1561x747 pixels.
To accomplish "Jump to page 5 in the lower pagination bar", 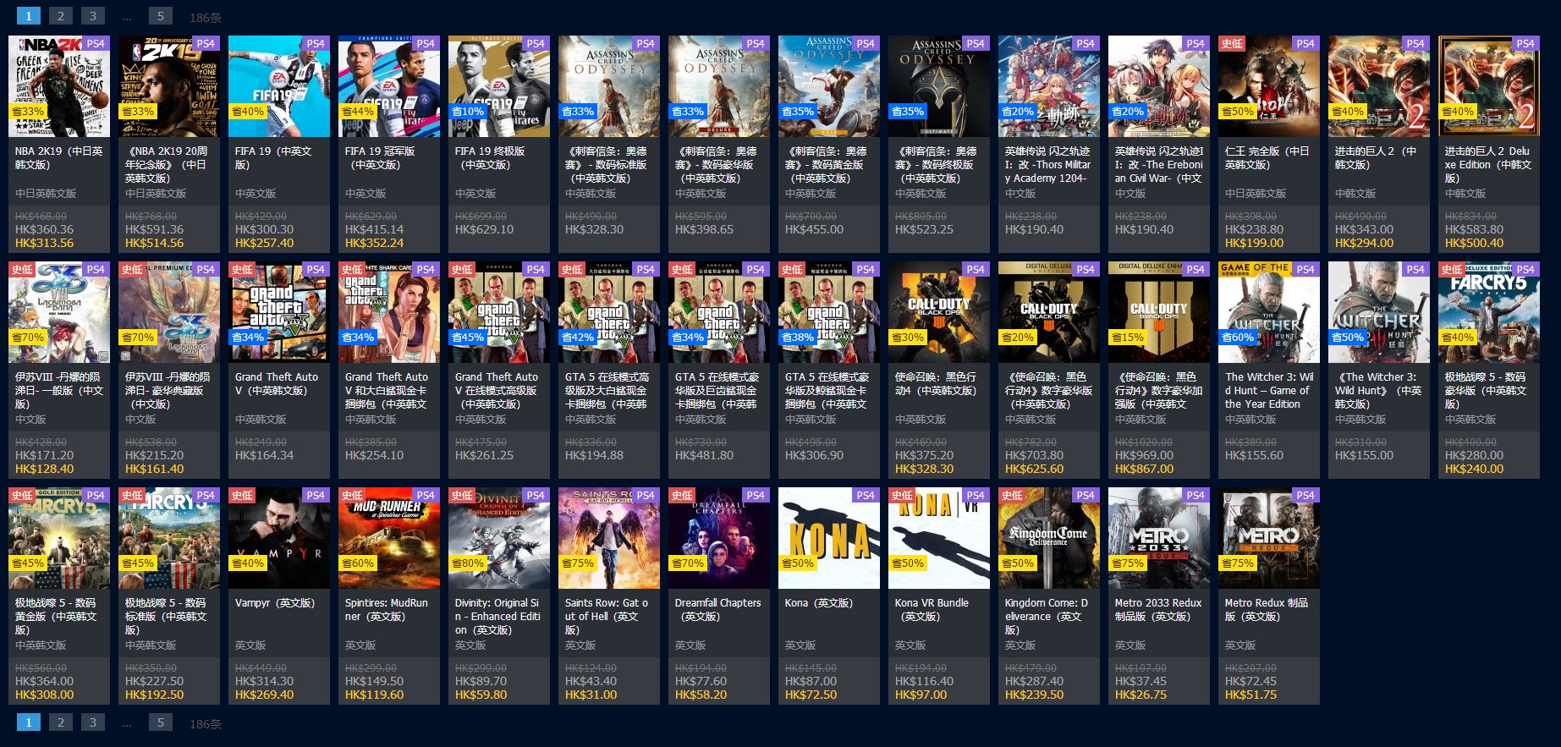I will coord(160,722).
